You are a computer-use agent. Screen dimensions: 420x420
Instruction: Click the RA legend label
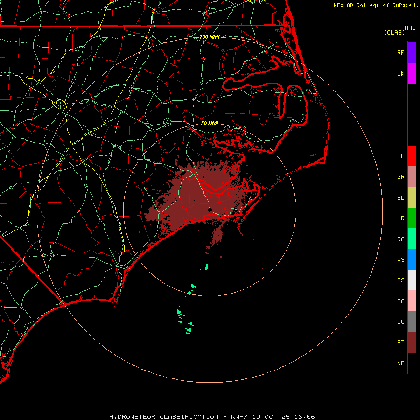(400, 239)
